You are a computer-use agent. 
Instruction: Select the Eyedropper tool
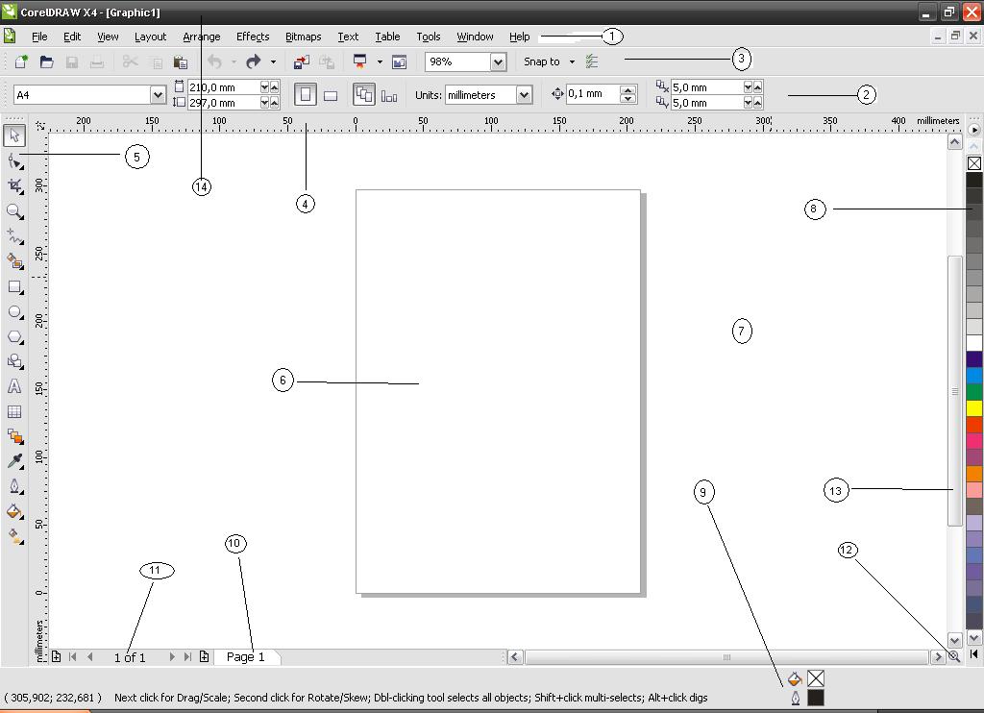tap(14, 461)
